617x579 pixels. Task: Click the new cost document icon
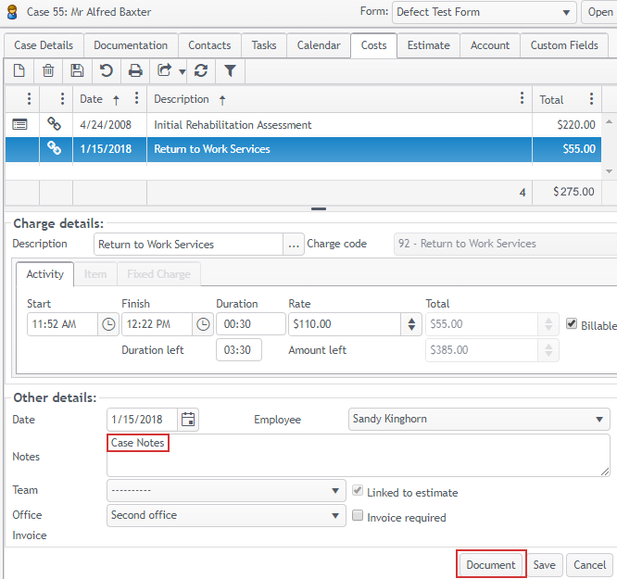tap(19, 70)
